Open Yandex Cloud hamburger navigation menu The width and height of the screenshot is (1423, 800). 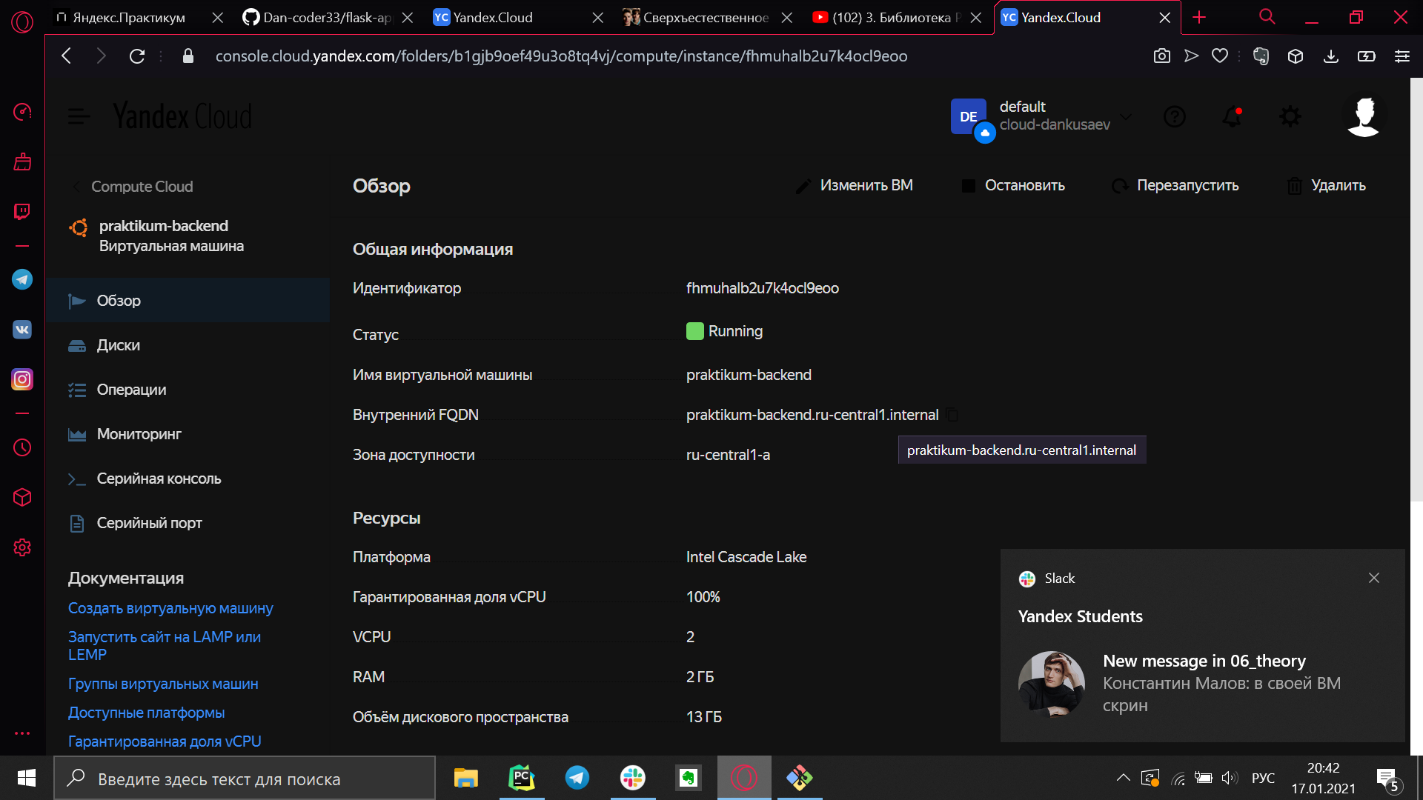point(79,116)
